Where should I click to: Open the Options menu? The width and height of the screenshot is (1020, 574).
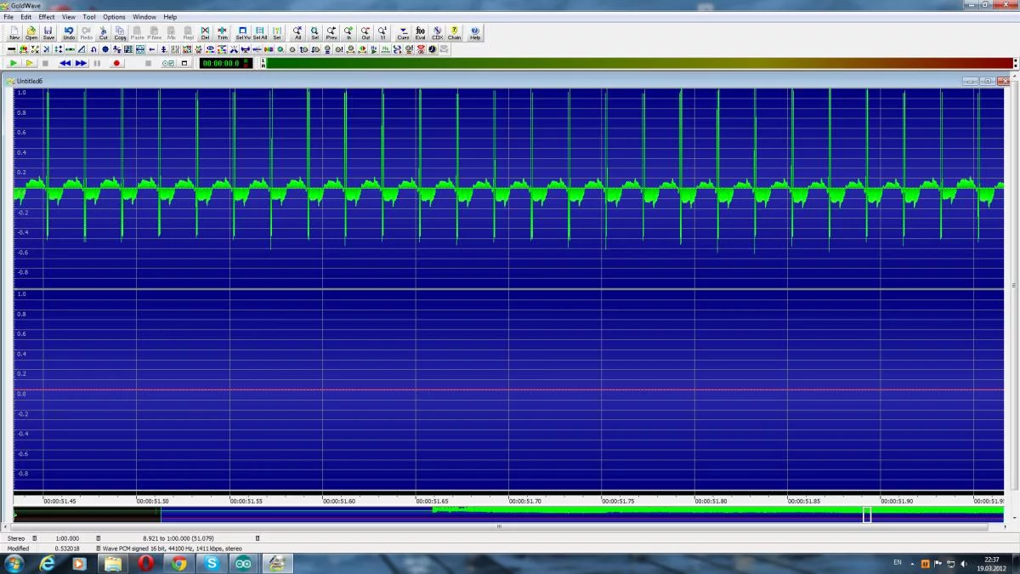point(114,17)
